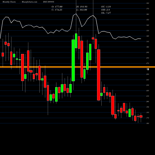Click the '243' price axis label
155x155 pixels.
point(148,80)
